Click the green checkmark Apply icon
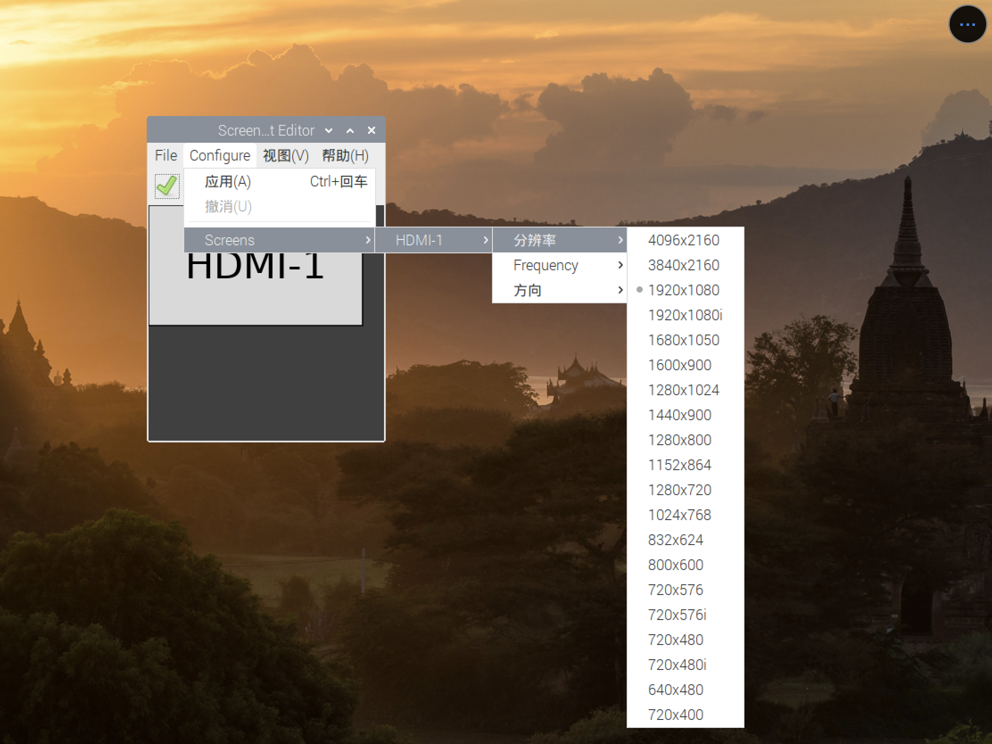Image resolution: width=992 pixels, height=744 pixels. 167,186
